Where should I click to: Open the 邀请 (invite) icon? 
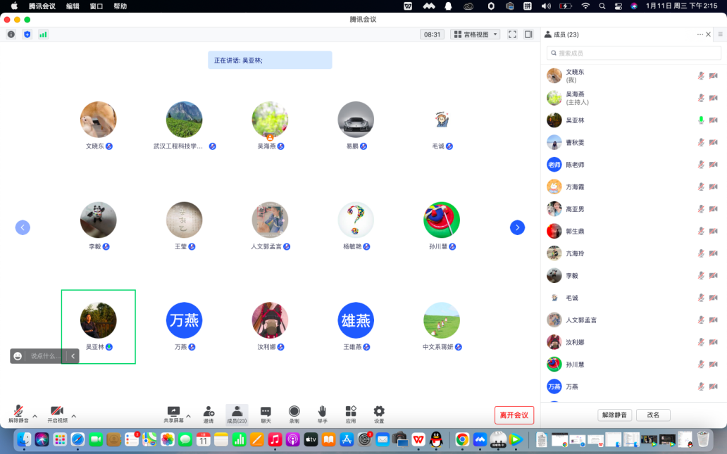(x=209, y=413)
